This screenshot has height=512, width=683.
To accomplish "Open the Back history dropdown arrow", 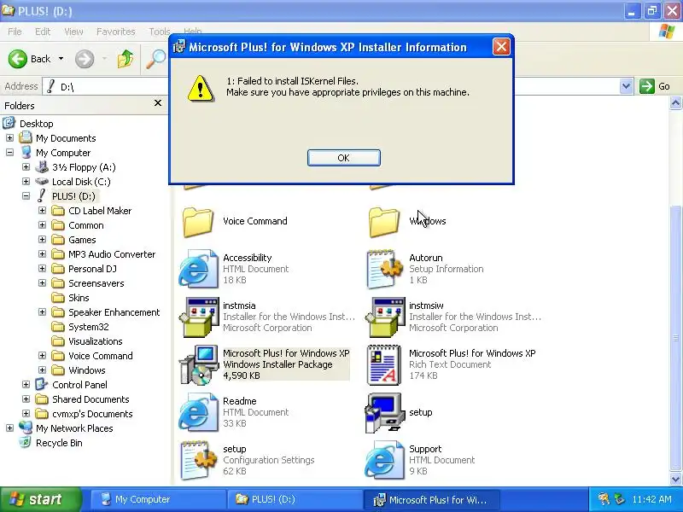I will point(61,58).
